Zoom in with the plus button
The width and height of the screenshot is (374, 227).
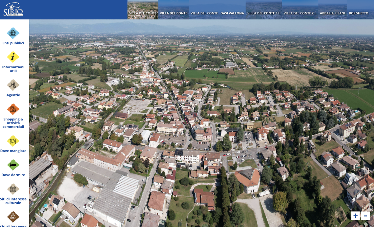356,216
